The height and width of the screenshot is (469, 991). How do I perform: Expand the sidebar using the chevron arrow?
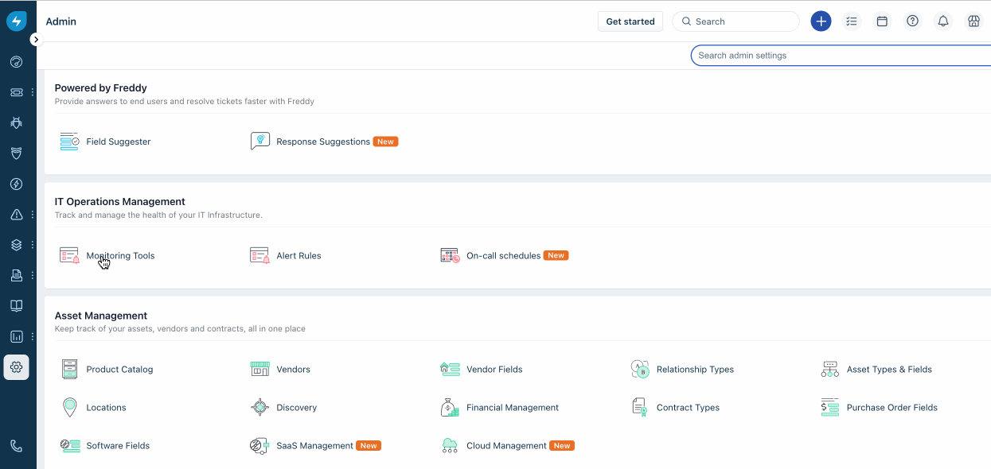click(35, 38)
